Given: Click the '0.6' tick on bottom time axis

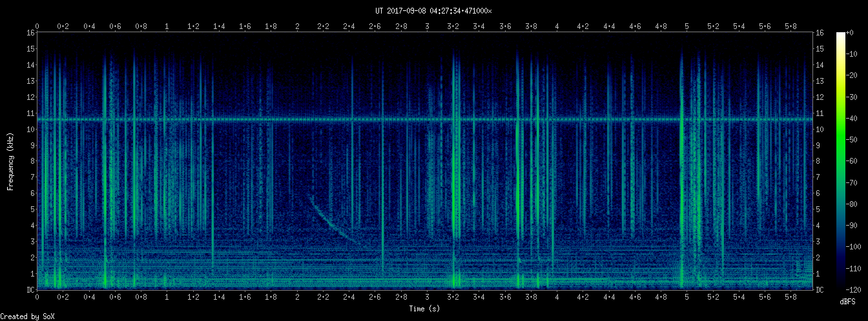Looking at the screenshot, I should click(x=115, y=297).
